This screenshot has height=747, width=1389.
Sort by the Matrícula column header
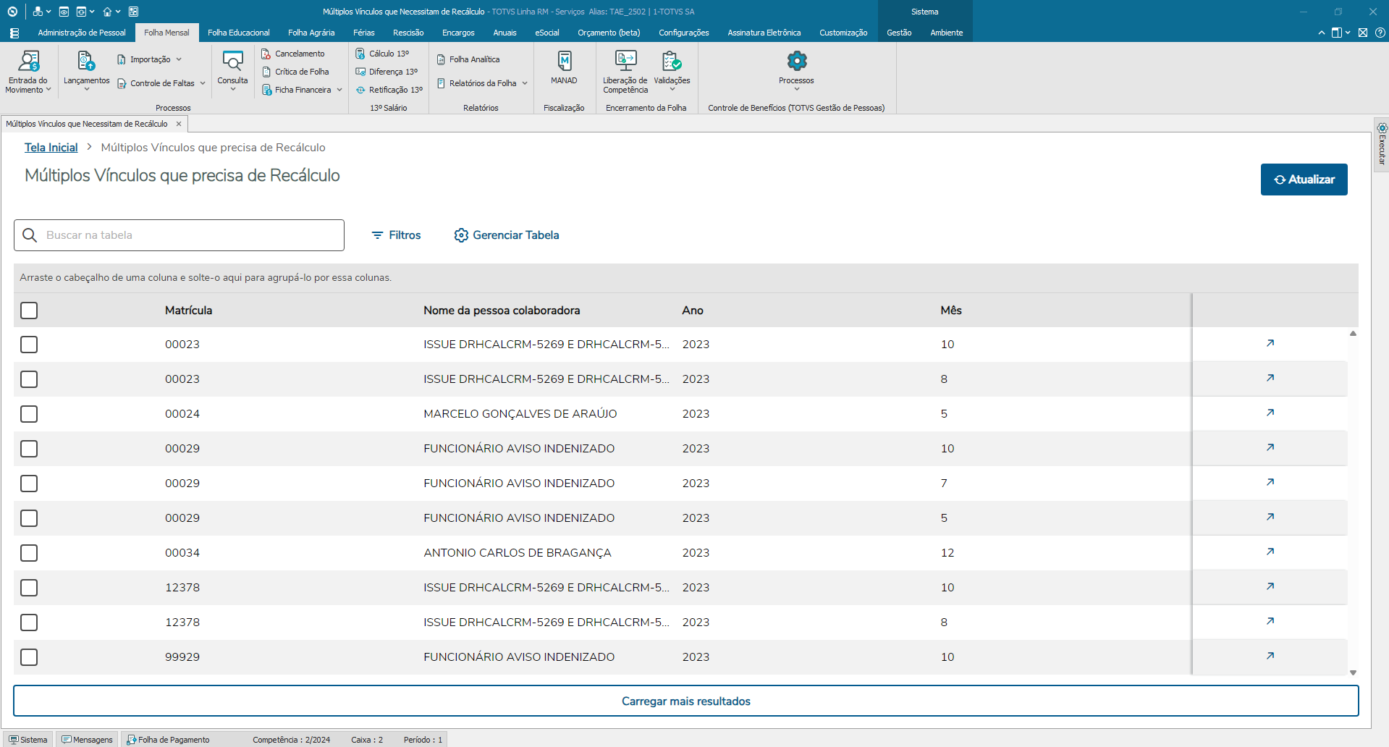[188, 311]
